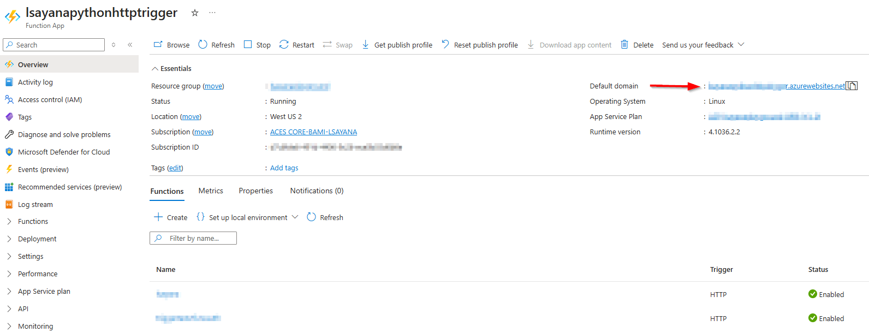Click the edit link next to Tags
This screenshot has width=869, height=332.
click(x=175, y=168)
